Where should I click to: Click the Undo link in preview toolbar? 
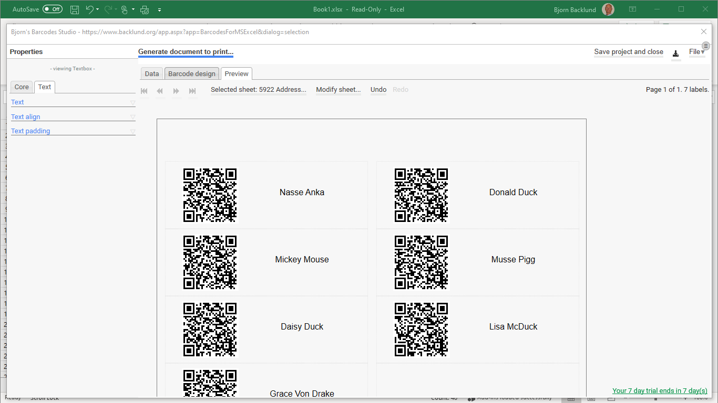[x=378, y=90]
